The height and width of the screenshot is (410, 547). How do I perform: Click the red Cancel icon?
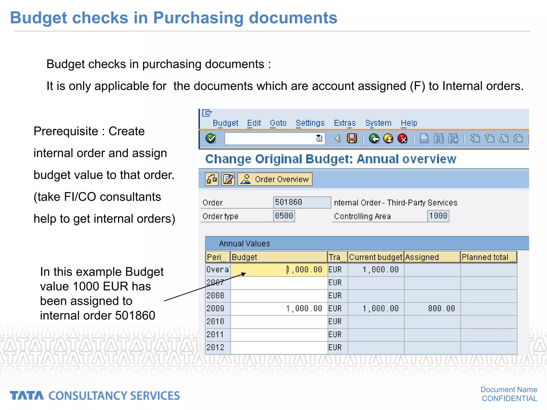point(403,139)
